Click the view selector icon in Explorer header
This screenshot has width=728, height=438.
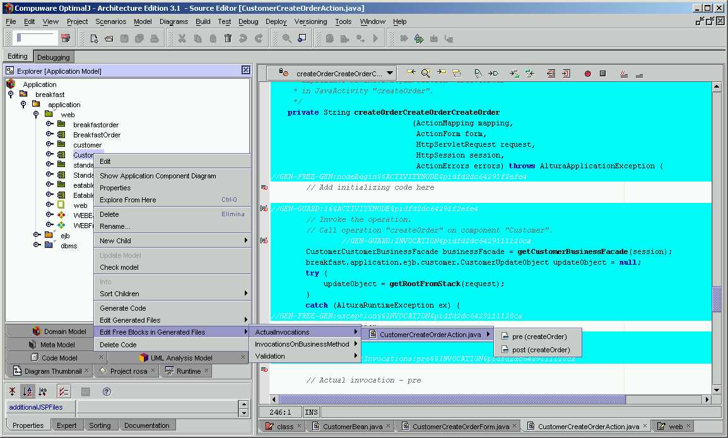pos(9,71)
